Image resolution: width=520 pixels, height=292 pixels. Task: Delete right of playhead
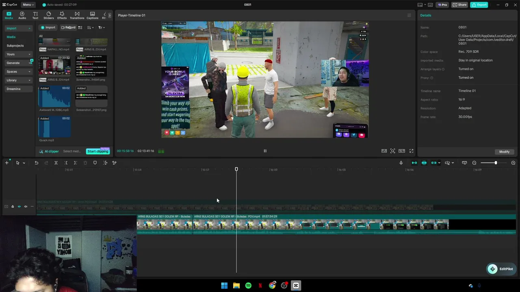click(76, 163)
